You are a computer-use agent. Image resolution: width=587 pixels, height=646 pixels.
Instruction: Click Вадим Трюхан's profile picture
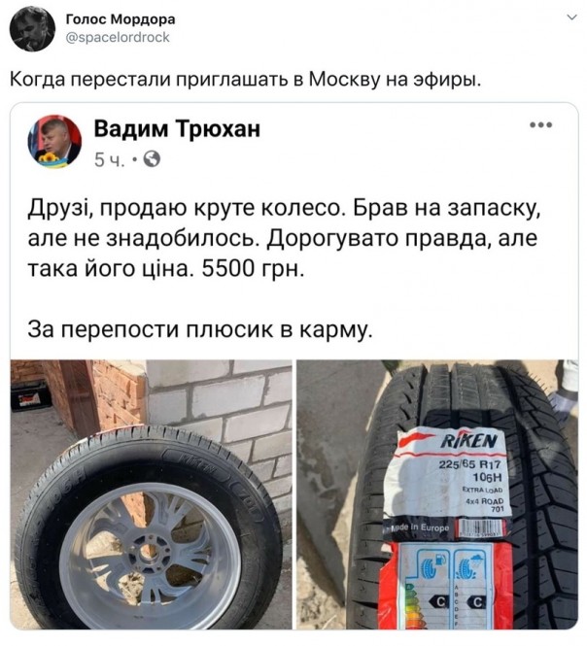point(54,141)
